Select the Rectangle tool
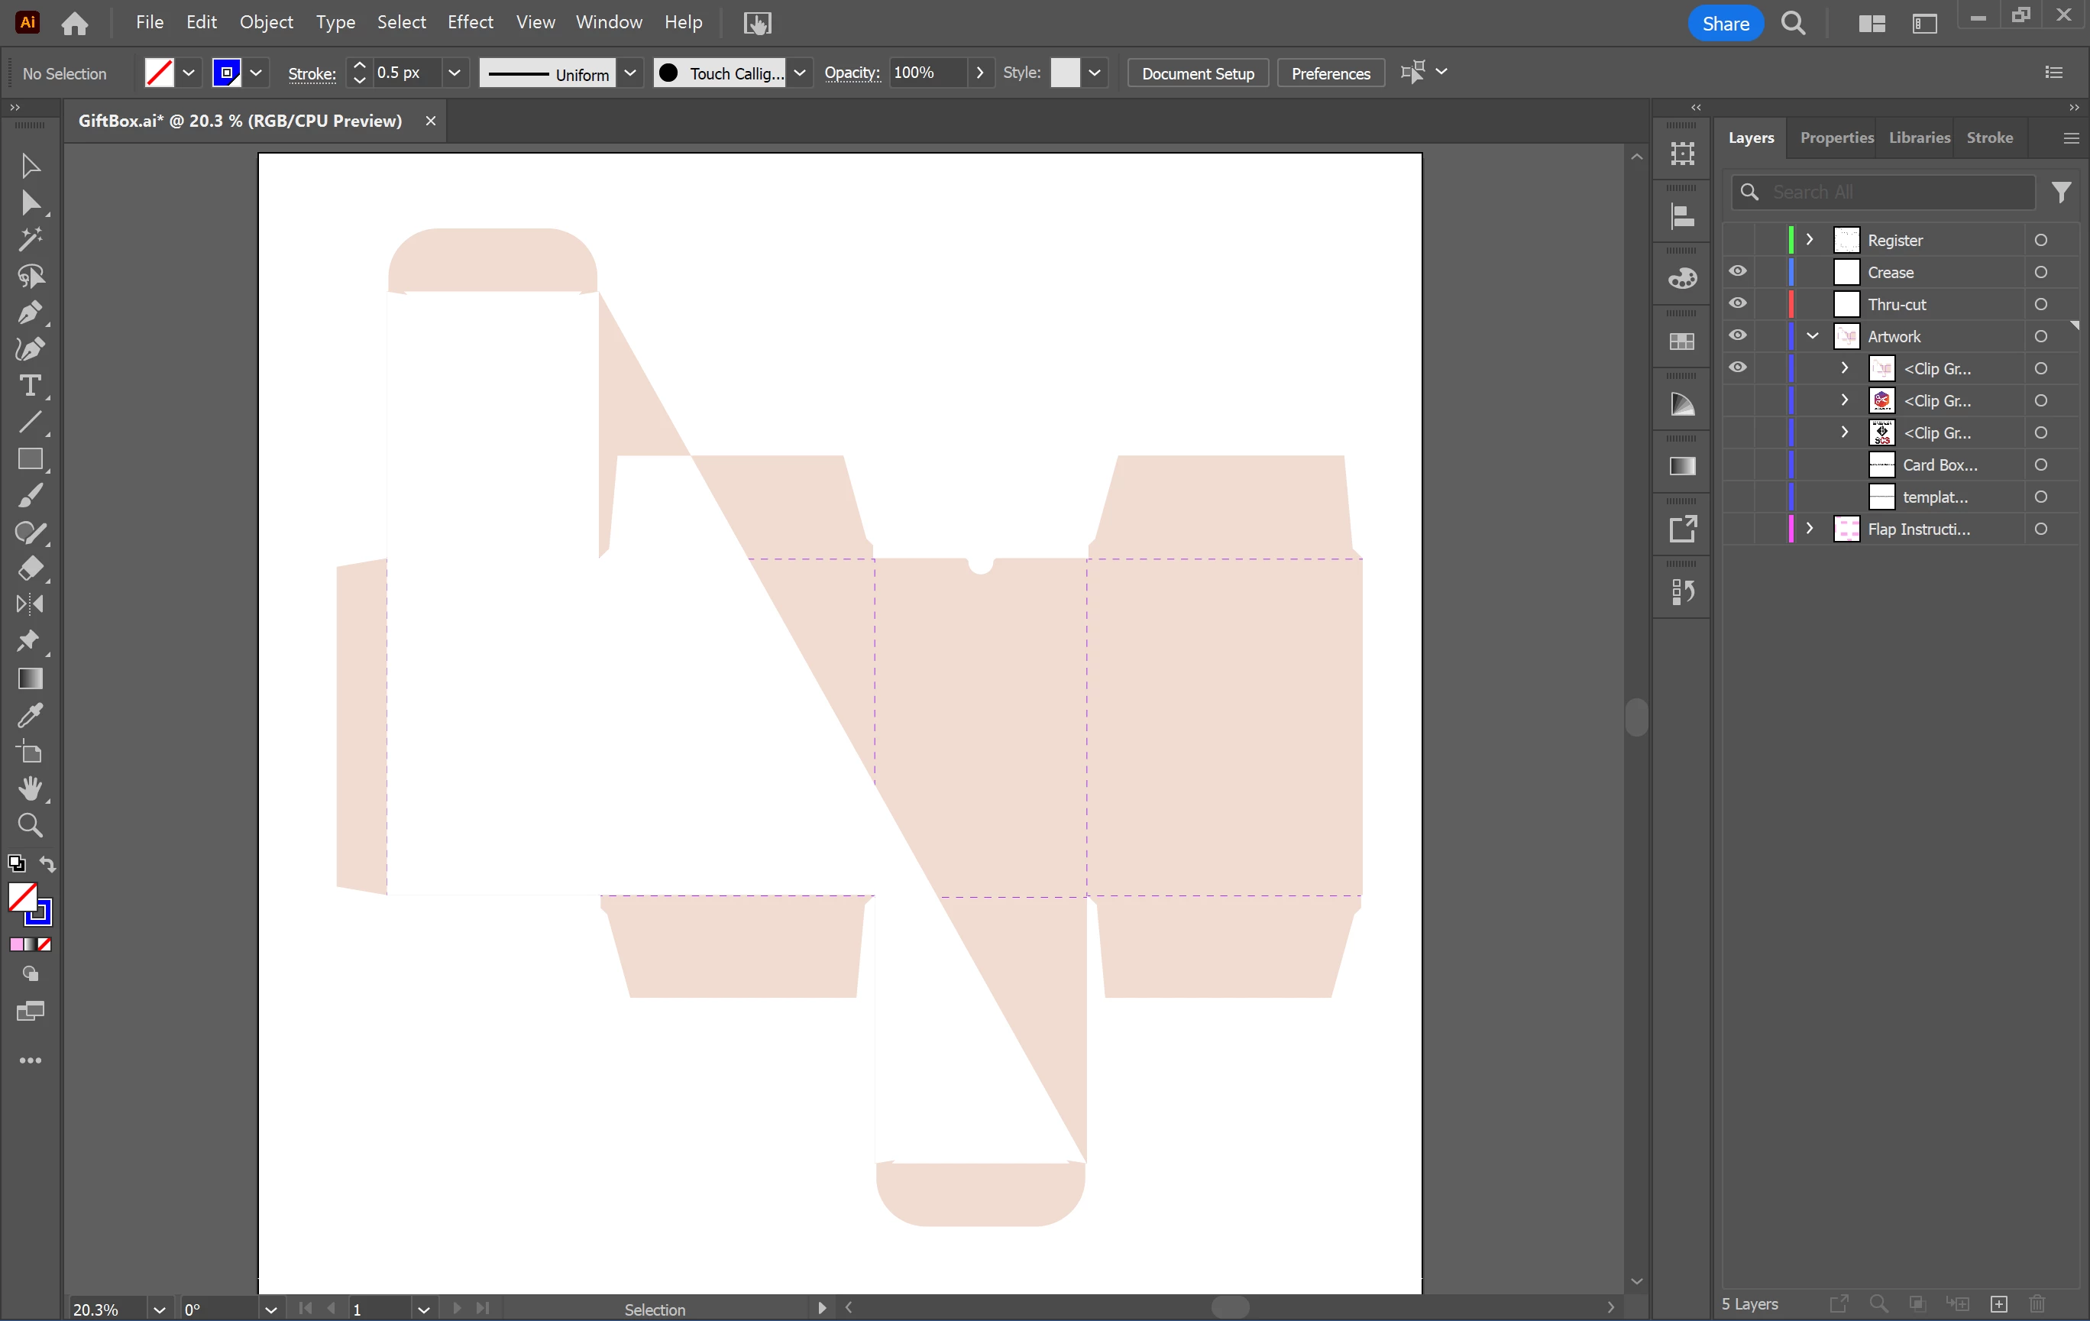 [x=30, y=459]
